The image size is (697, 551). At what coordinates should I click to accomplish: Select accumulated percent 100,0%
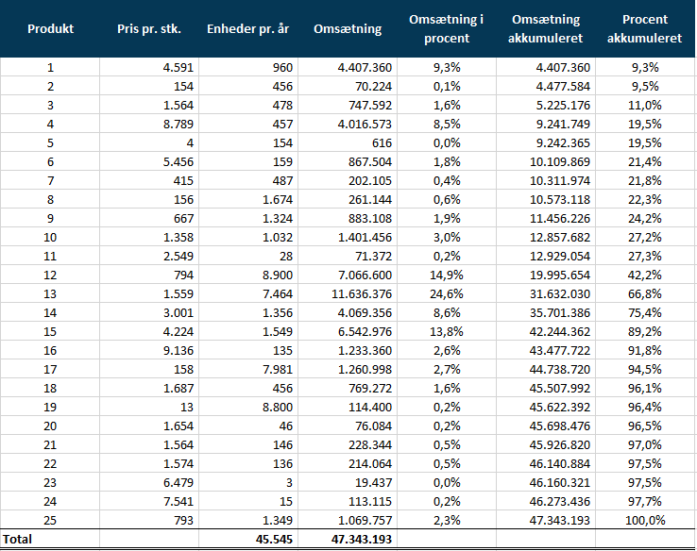click(x=644, y=521)
